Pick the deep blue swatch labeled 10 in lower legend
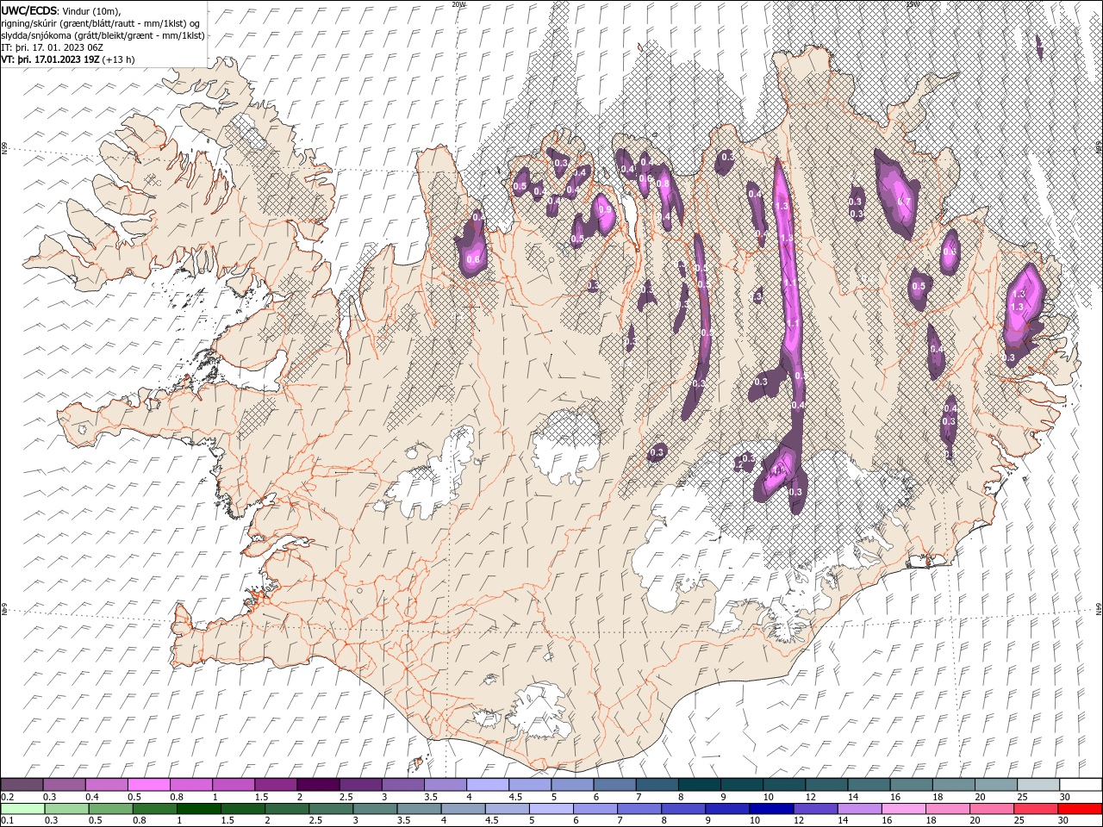Image resolution: width=1103 pixels, height=827 pixels. click(771, 809)
